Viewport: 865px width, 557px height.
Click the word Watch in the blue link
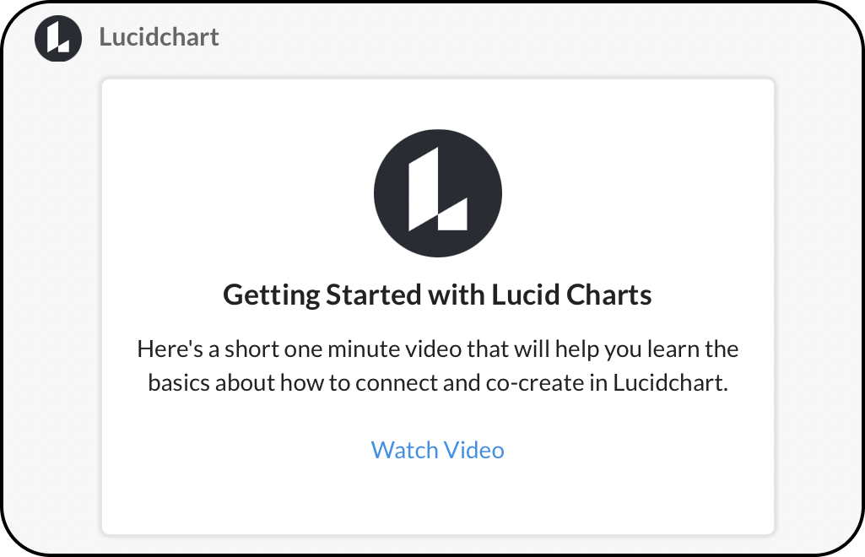click(405, 450)
